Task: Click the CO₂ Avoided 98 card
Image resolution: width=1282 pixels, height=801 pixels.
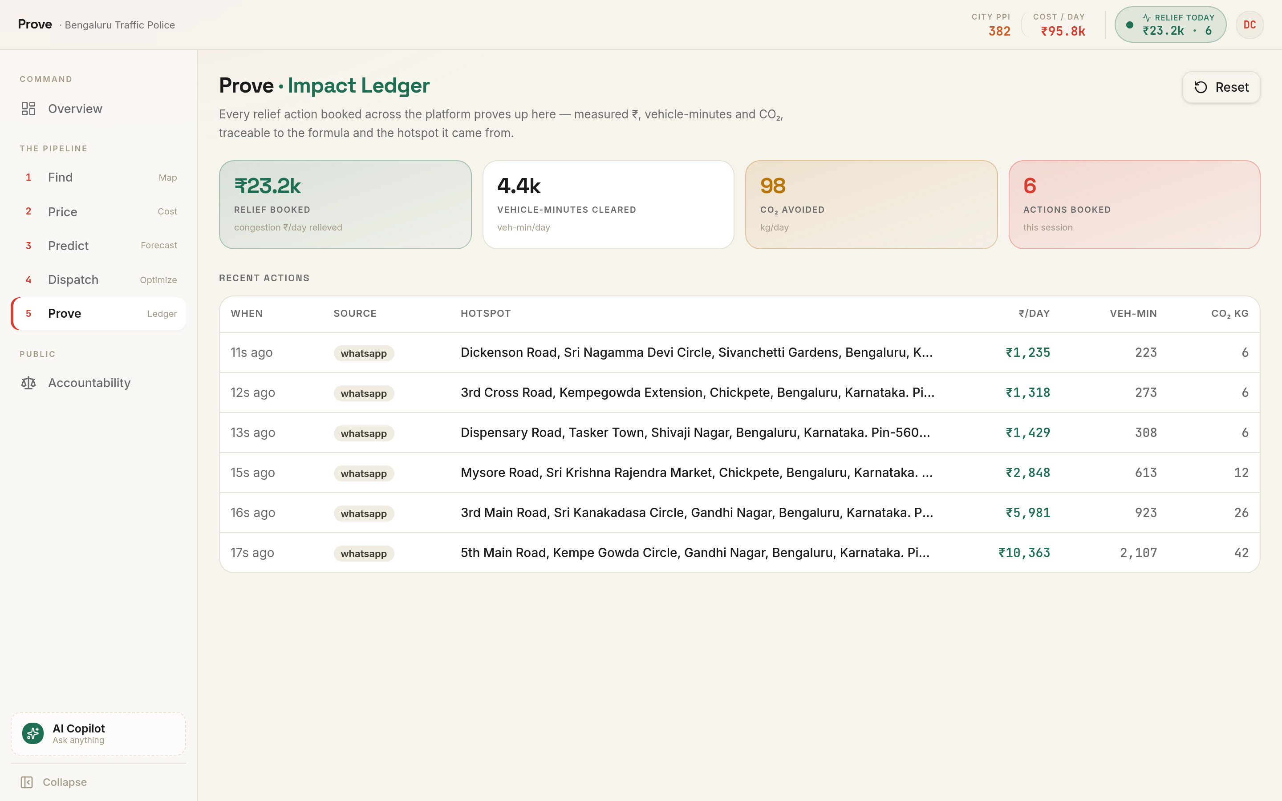Action: [871, 205]
